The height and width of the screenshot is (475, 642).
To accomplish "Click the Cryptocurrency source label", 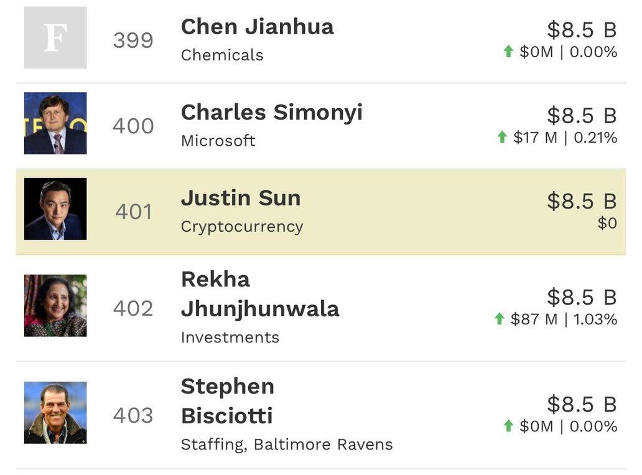I will pos(241,227).
